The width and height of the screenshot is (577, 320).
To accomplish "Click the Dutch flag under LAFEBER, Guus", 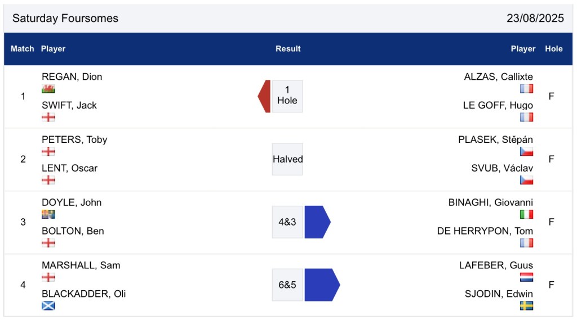I will pyautogui.click(x=526, y=277).
